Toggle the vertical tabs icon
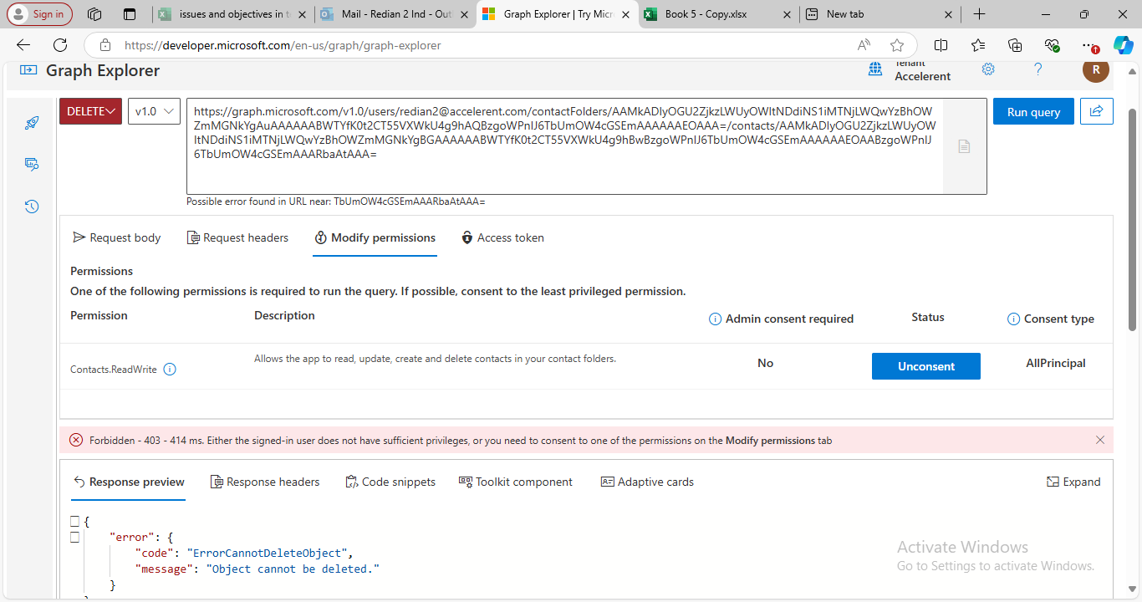1142x602 pixels. point(129,14)
